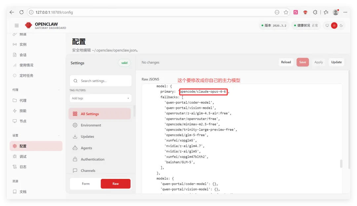Open the browser immersive reader icon in address bar
The height and width of the screenshot is (206, 357).
coord(277,12)
